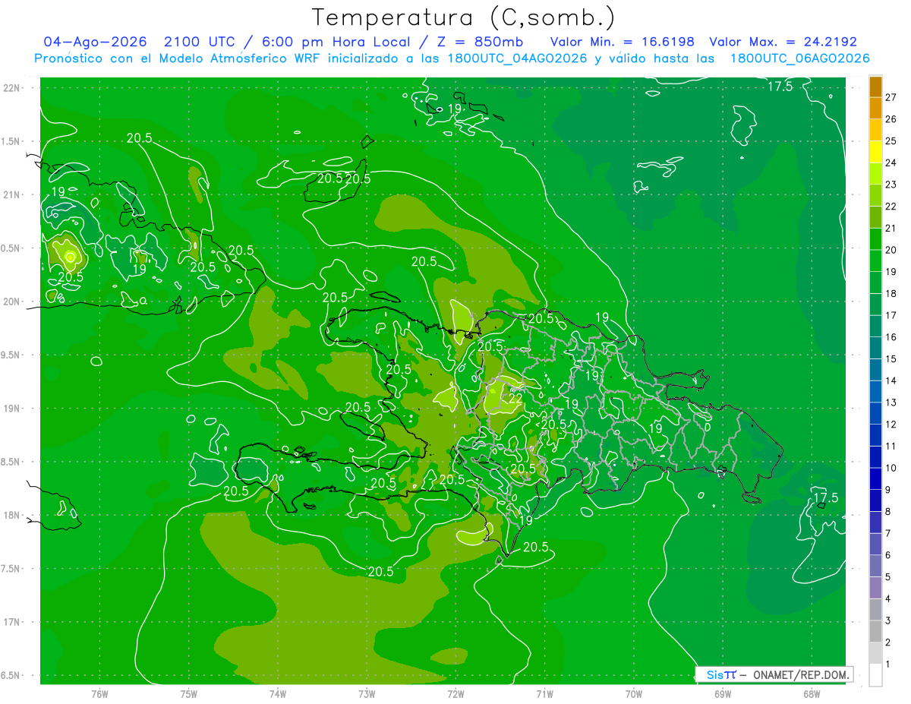The width and height of the screenshot is (911, 704).
Task: Click the purple legend swatch between 4 and 5
Action: point(876,588)
